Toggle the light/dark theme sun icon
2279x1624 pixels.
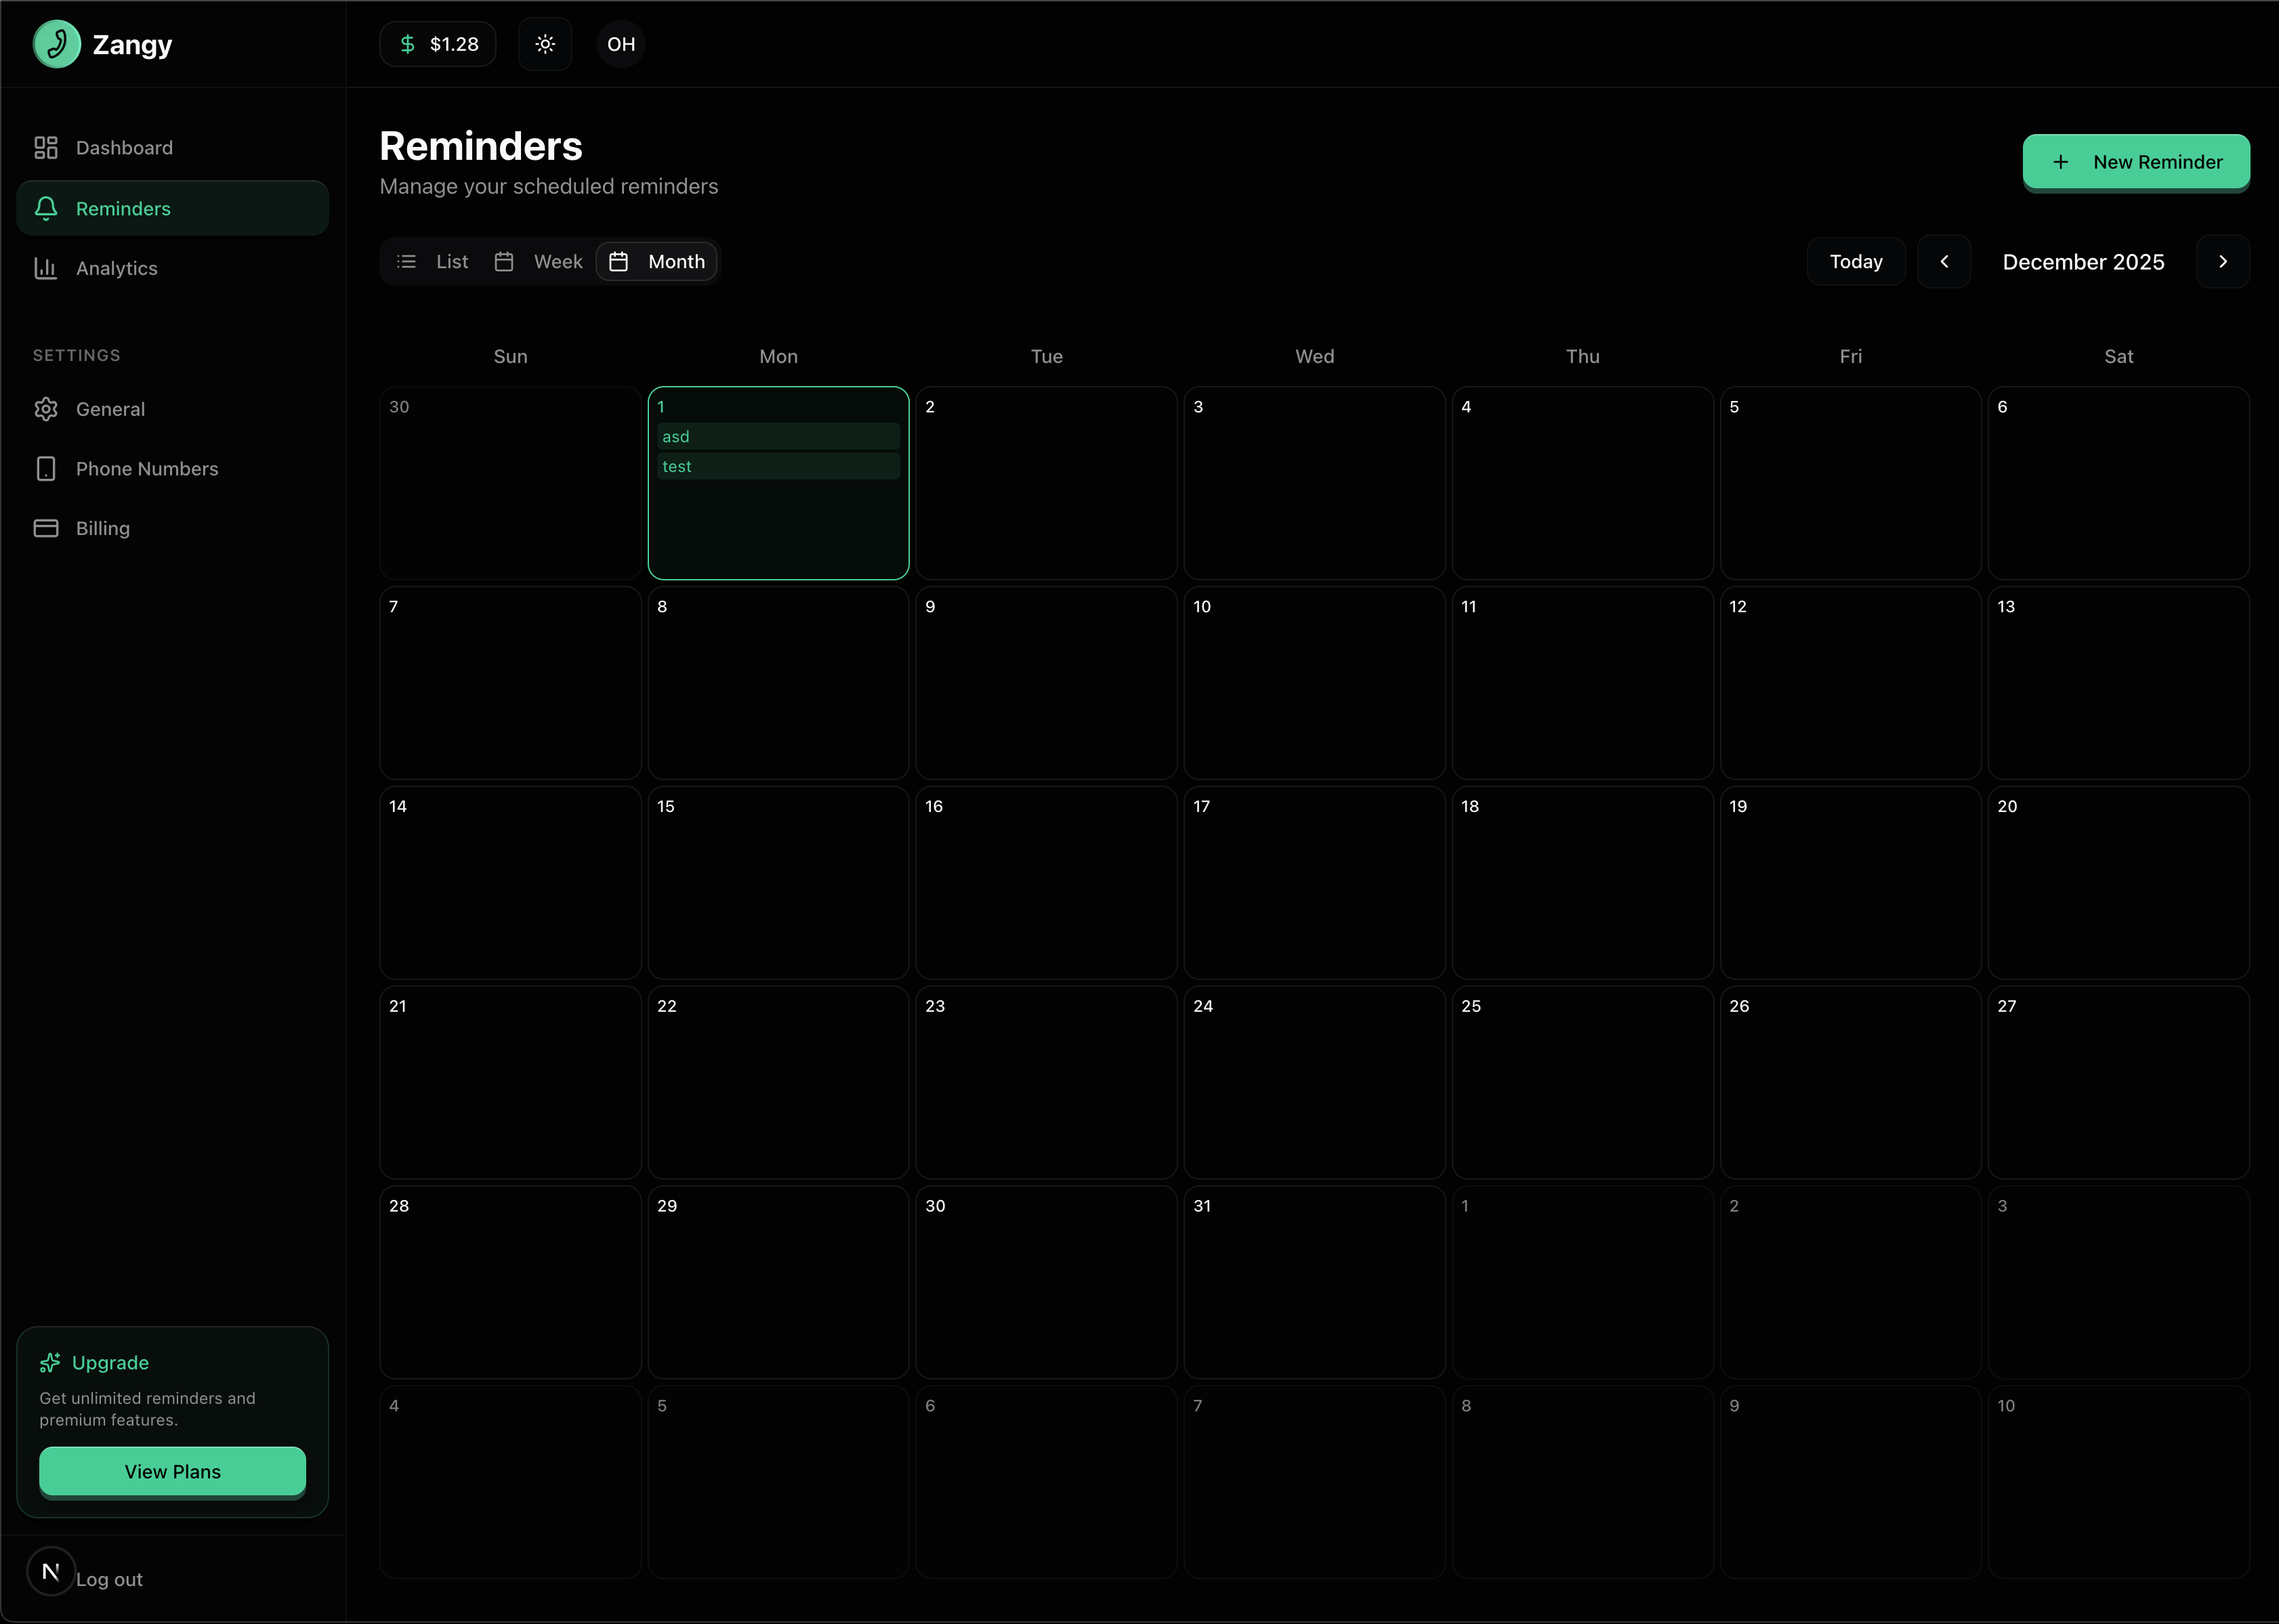pos(545,44)
